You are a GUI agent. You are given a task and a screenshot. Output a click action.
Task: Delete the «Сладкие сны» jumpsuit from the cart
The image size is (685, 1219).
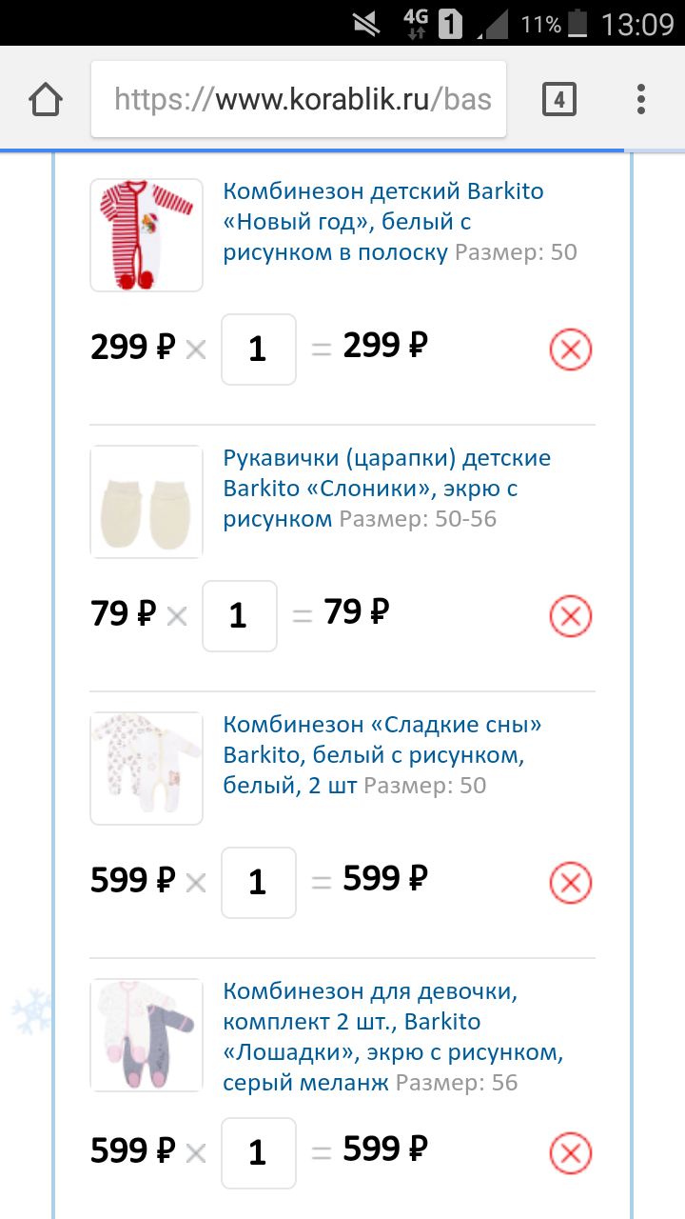click(x=571, y=883)
